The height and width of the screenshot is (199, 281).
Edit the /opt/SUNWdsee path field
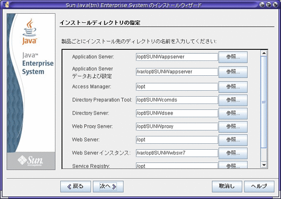coord(177,113)
